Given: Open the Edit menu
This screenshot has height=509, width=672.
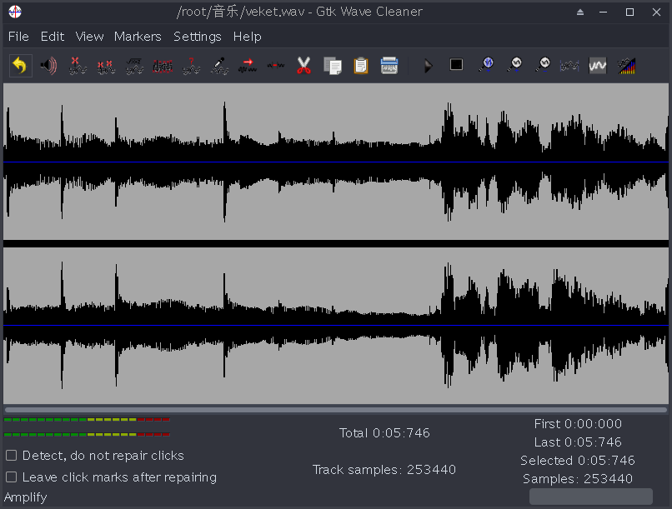Looking at the screenshot, I should tap(53, 37).
